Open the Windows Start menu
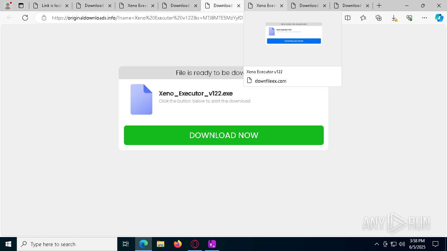The image size is (447, 251). [8, 244]
